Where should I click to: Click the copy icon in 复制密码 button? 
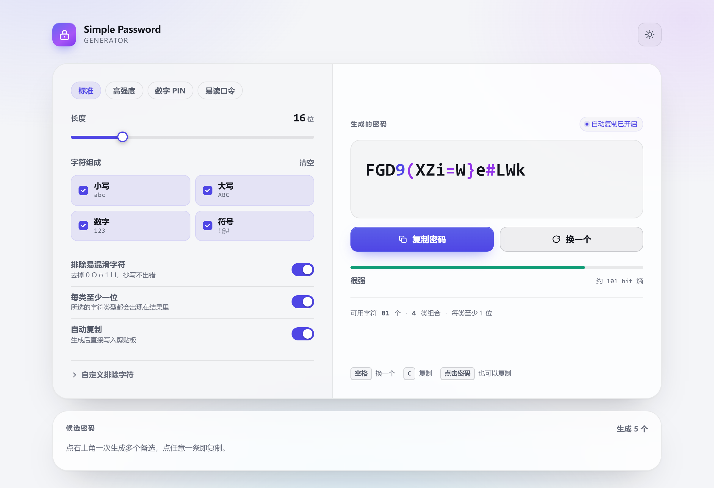coord(403,239)
